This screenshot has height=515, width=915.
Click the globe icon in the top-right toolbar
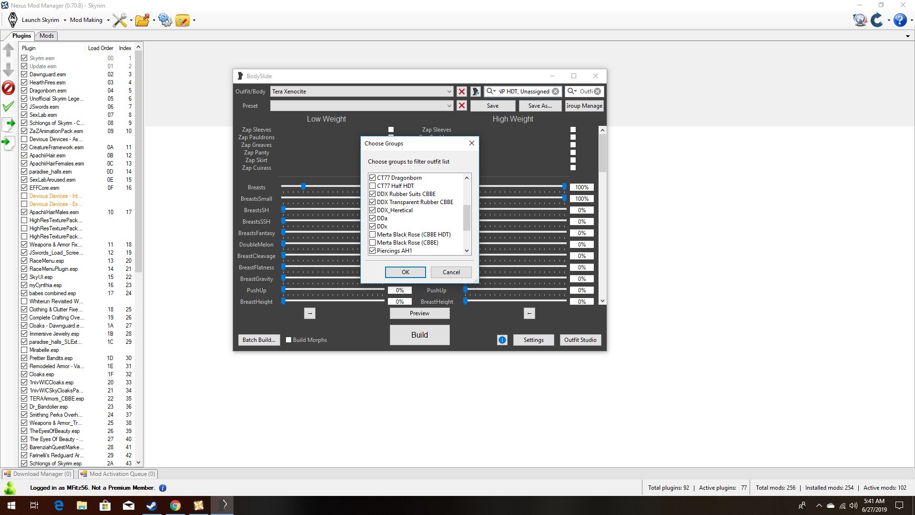pos(860,20)
